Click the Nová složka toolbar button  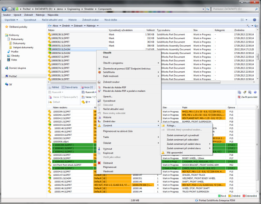110,20
